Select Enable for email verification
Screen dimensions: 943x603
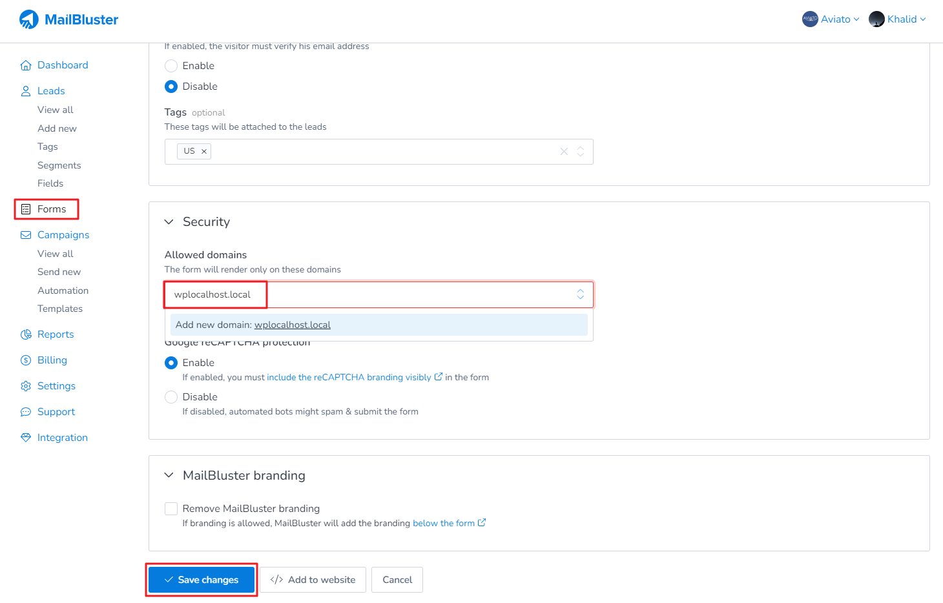[171, 66]
